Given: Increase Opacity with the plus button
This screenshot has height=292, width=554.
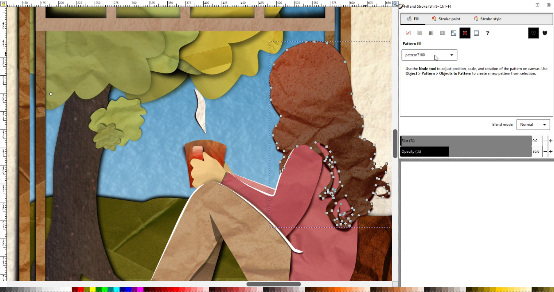Looking at the screenshot, I should pyautogui.click(x=551, y=152).
